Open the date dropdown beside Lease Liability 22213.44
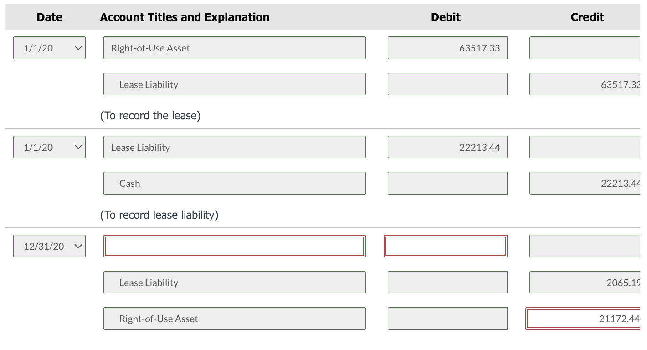The image size is (647, 350). point(49,147)
